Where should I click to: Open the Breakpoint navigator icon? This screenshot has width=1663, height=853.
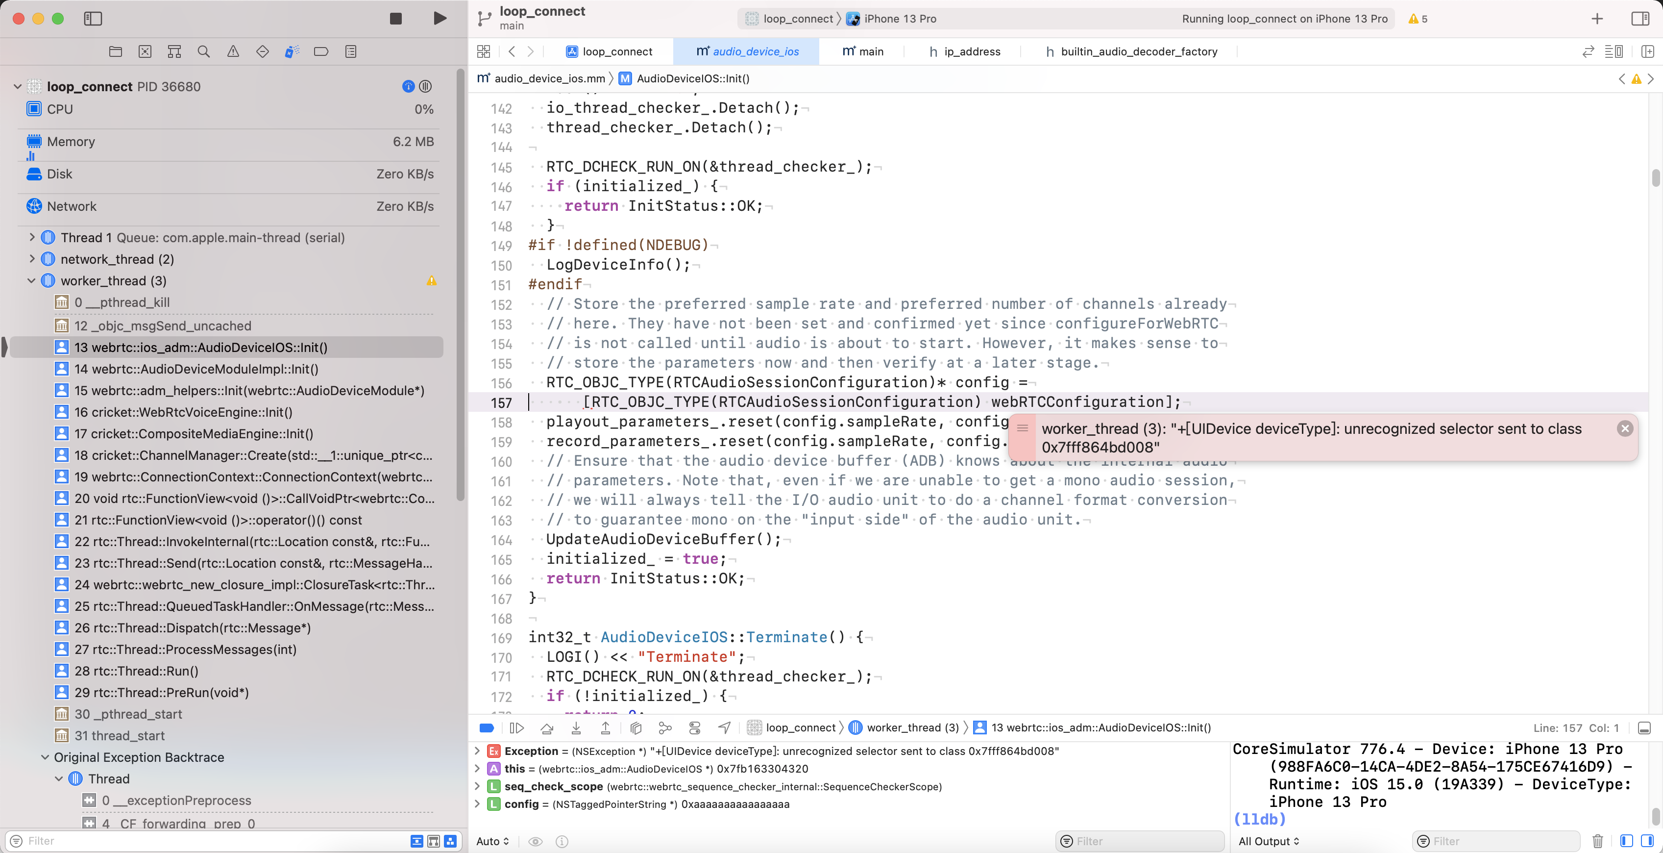click(321, 51)
